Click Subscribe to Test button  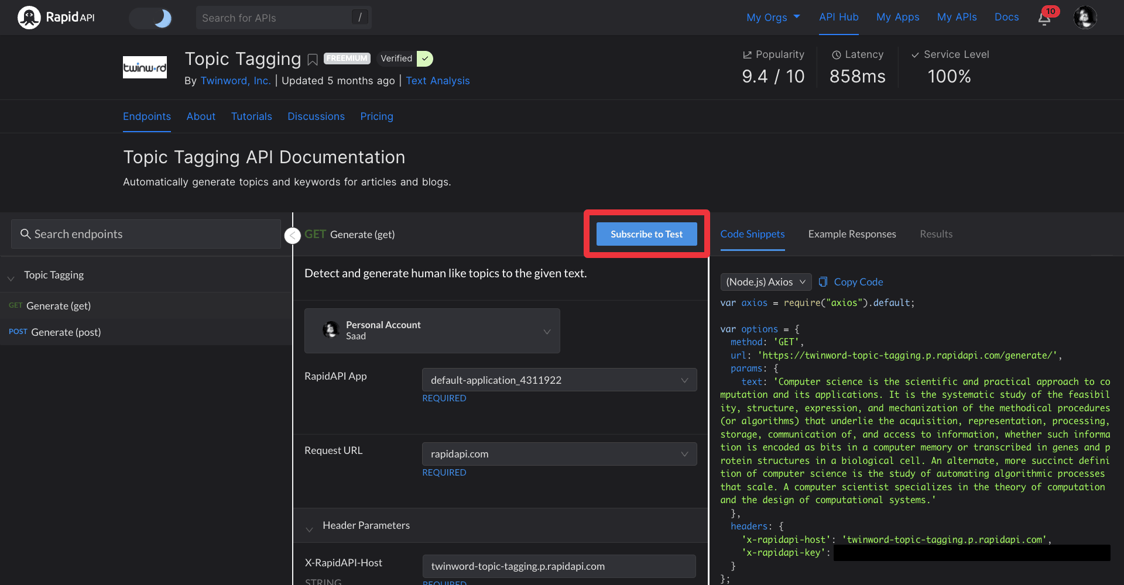point(647,234)
